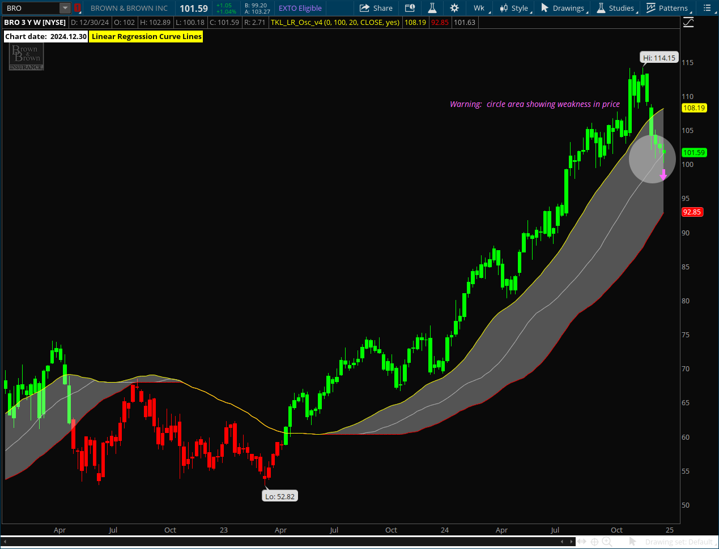
Task: Click the list menu icon at toolbar end
Action: tap(707, 8)
